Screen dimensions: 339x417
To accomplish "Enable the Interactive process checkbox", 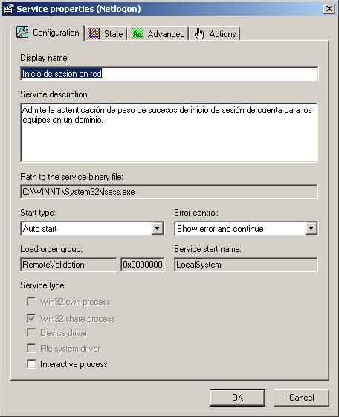I will [x=32, y=363].
